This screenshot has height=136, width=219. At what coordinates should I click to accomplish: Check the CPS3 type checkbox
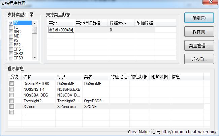click(x=11, y=58)
